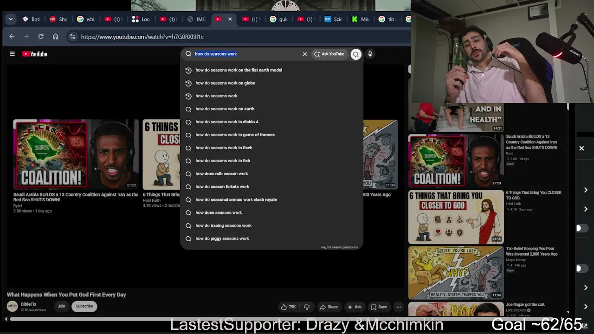Click the highlighted YouTube search field
The width and height of the screenshot is (594, 334).
[x=246, y=54]
